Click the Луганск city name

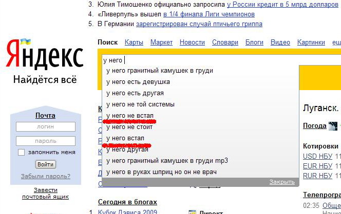coord(321,108)
